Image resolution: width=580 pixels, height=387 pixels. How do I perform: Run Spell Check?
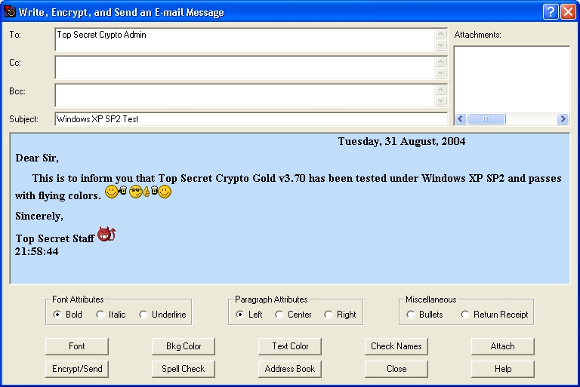pos(184,369)
